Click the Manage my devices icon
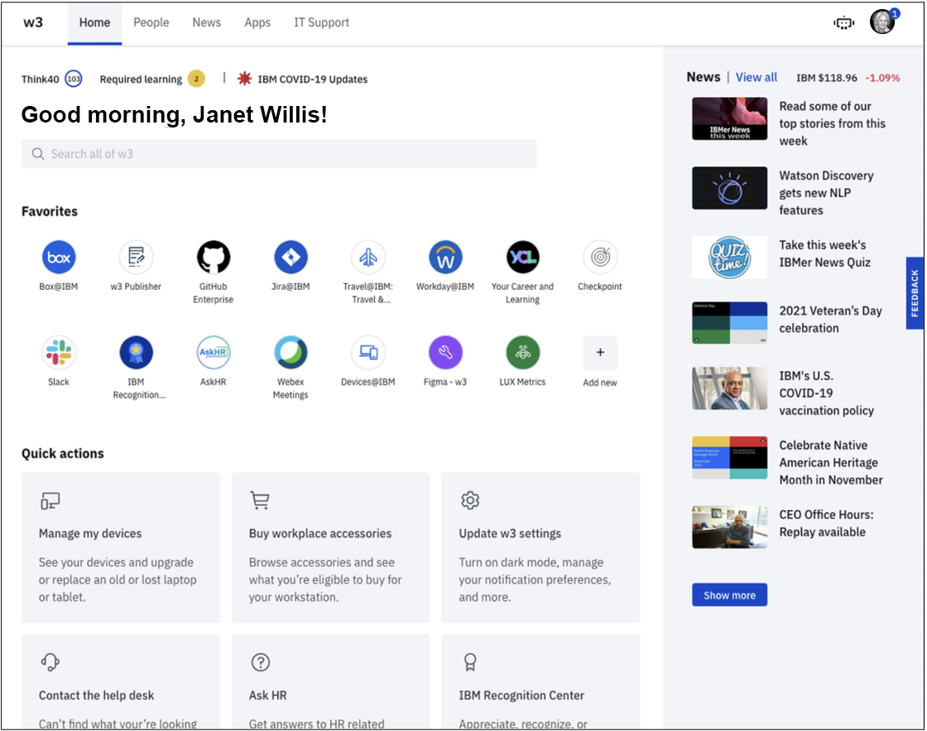Viewport: 927px width, 731px height. click(x=50, y=501)
